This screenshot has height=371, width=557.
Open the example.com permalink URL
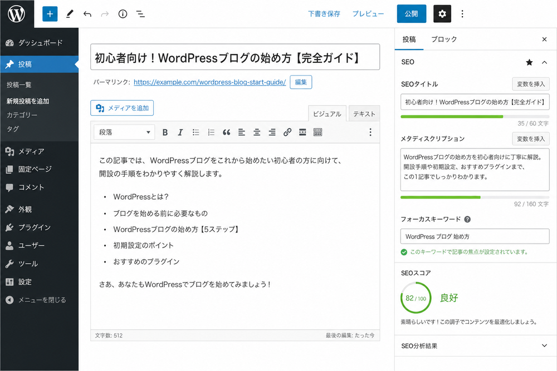click(x=209, y=82)
